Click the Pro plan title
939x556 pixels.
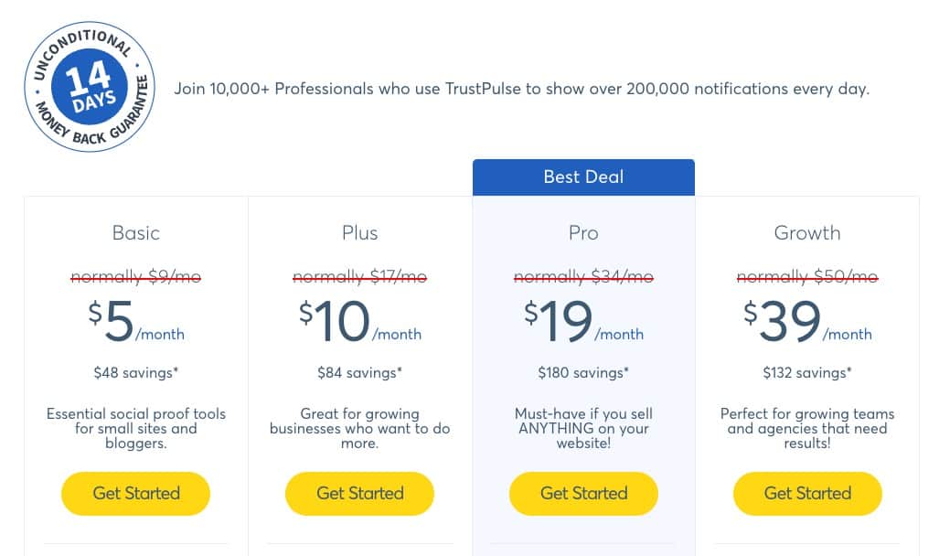(x=584, y=232)
